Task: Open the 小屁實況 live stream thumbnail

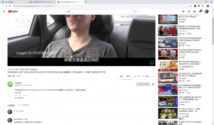Action: tap(168, 113)
